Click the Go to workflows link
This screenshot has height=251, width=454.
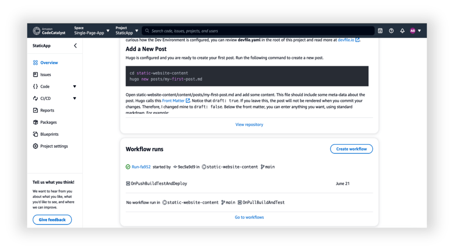coord(249,217)
